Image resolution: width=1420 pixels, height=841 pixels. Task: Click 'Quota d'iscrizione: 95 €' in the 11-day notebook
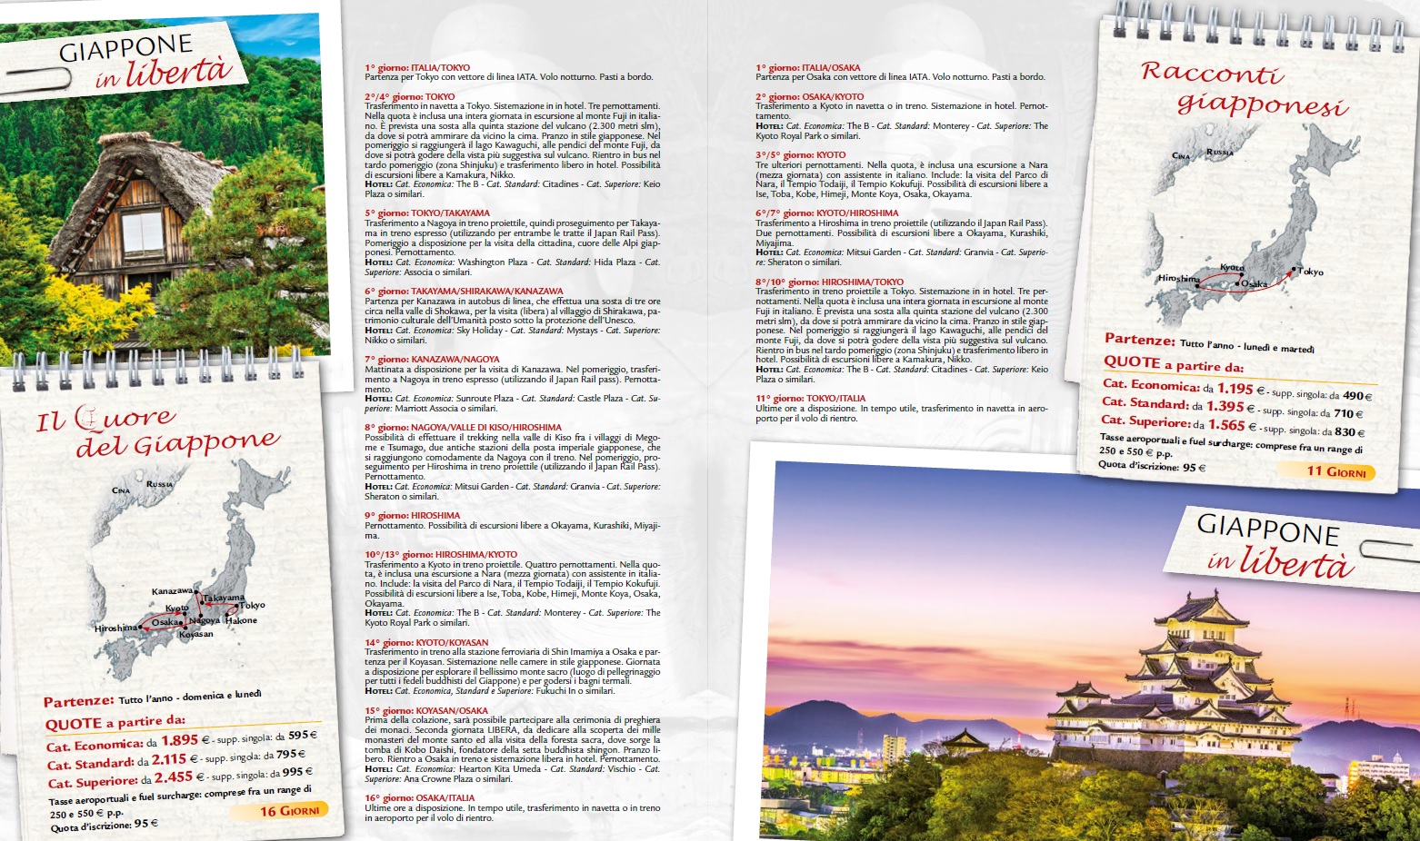click(1152, 466)
